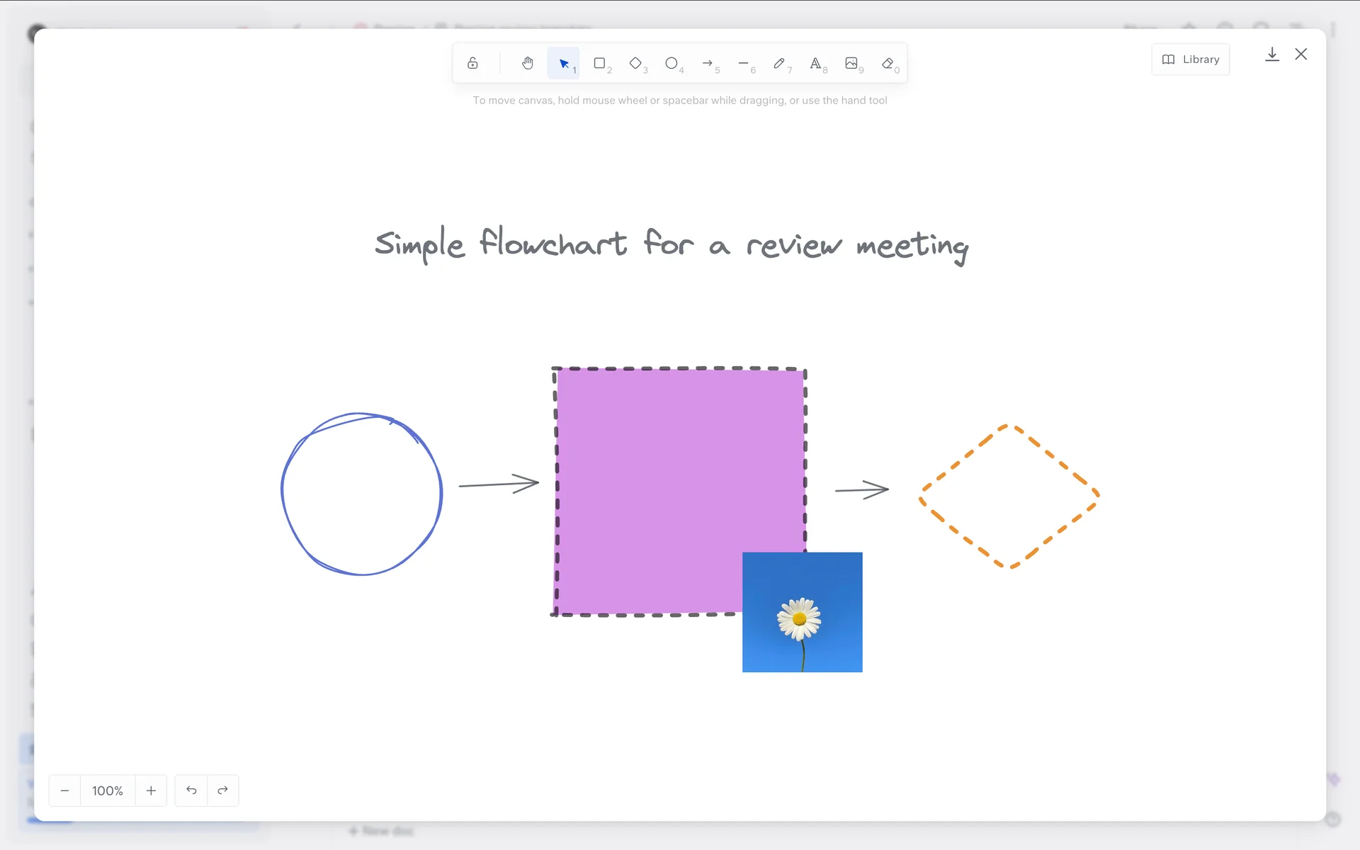
Task: Select the daisy flower image
Action: pyautogui.click(x=802, y=612)
